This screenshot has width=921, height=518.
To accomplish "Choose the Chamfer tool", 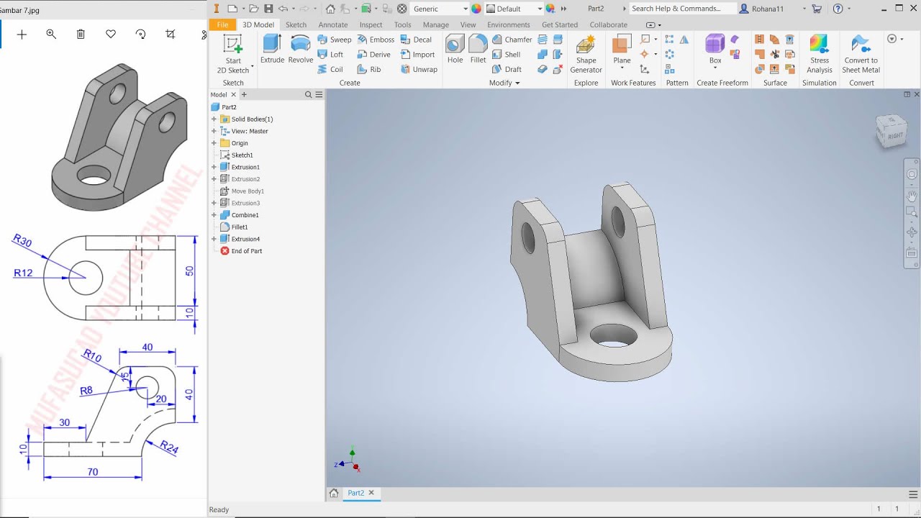I will (x=512, y=40).
